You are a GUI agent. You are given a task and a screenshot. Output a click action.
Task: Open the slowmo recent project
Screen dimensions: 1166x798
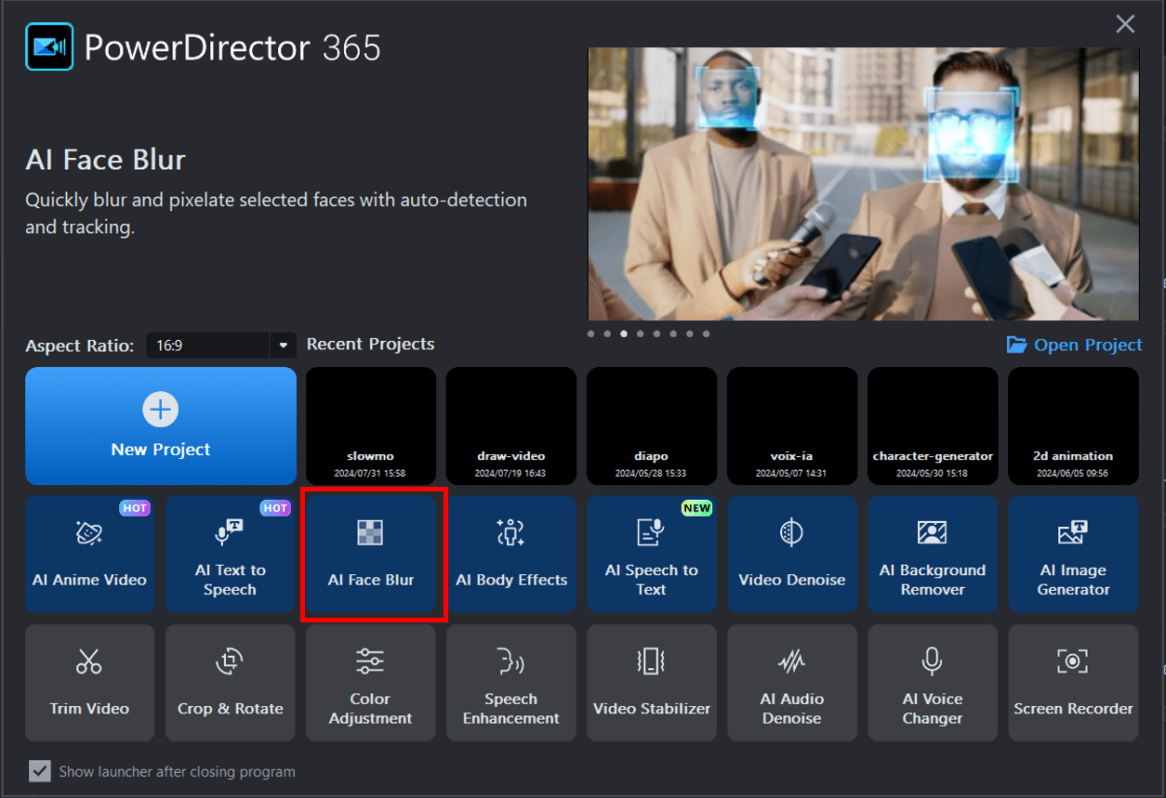tap(371, 425)
